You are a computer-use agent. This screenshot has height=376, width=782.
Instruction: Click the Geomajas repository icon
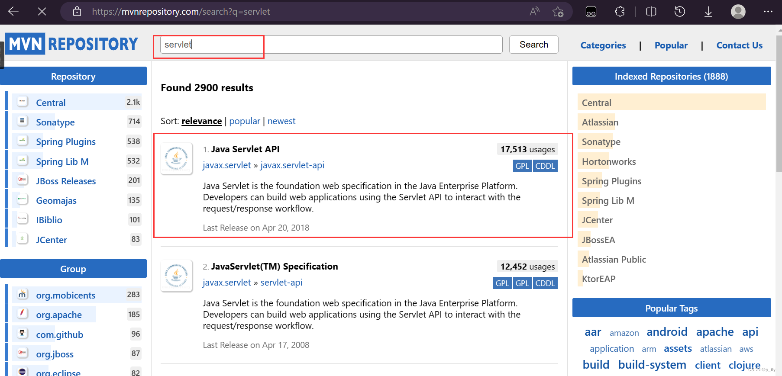[x=22, y=199]
